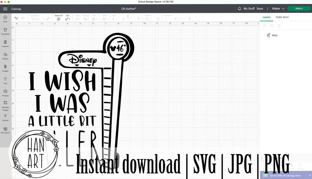312x179 pixels.
Task: Click the Wish layer thumbnail
Action: 268,35
